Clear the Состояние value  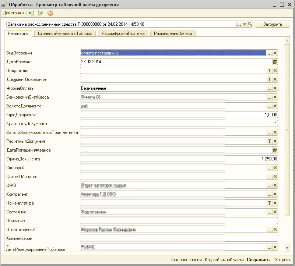[275, 212]
